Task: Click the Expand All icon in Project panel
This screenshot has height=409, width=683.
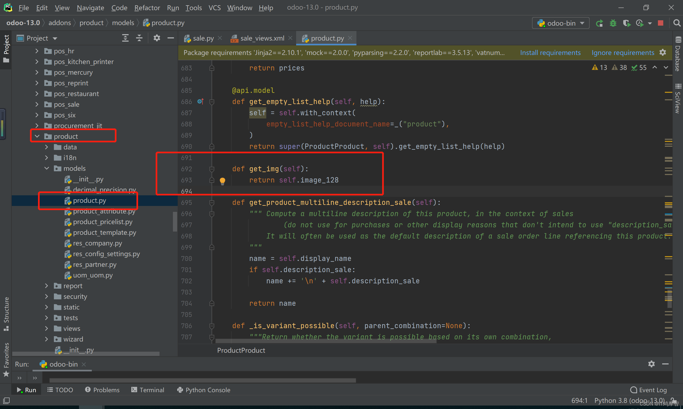Action: [125, 38]
